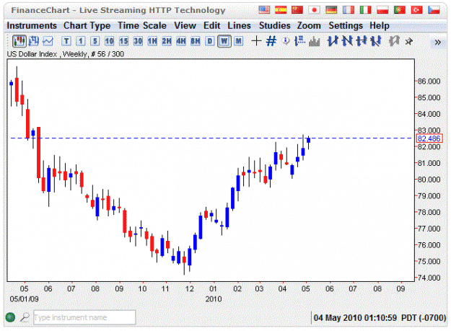
Task: Click the pin toolbar icon
Action: coord(408,42)
